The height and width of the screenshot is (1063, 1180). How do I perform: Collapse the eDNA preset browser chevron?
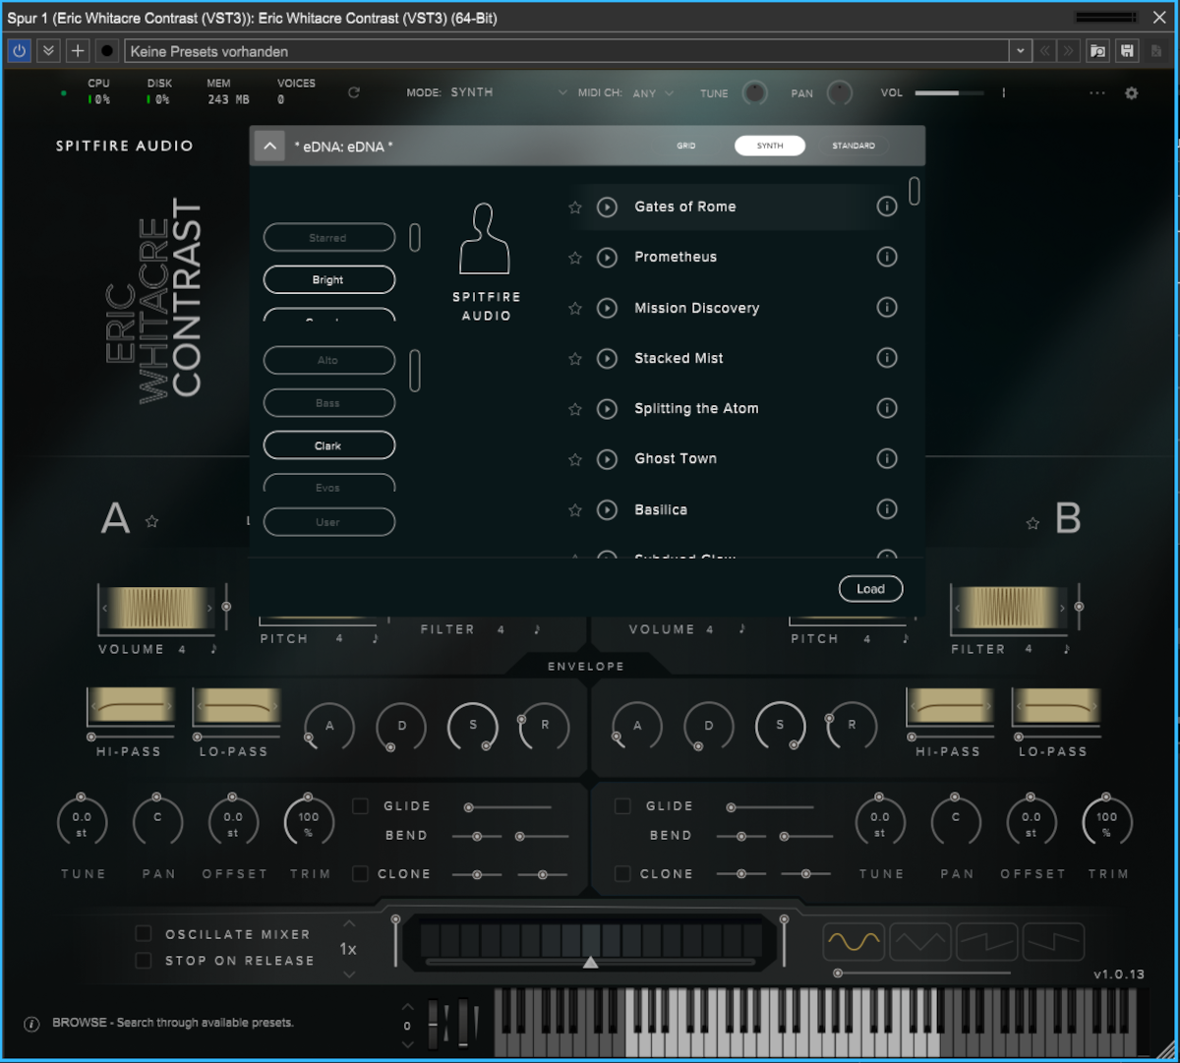[269, 147]
